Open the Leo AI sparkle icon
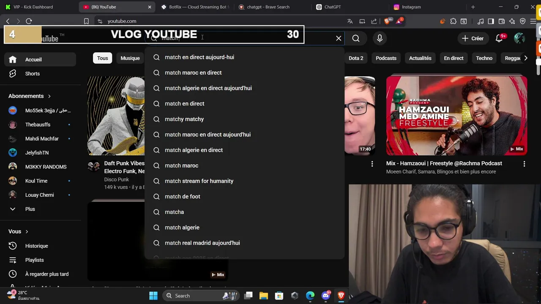This screenshot has height=304, width=541. 512,21
